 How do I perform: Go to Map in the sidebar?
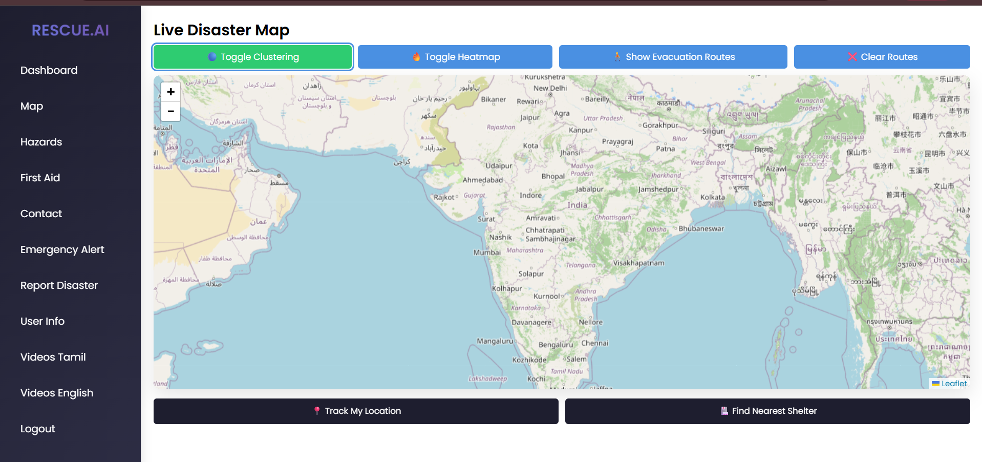pos(32,106)
